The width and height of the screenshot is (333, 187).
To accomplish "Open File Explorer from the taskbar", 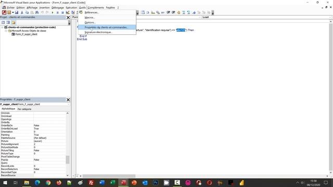I will click(x=27, y=182).
